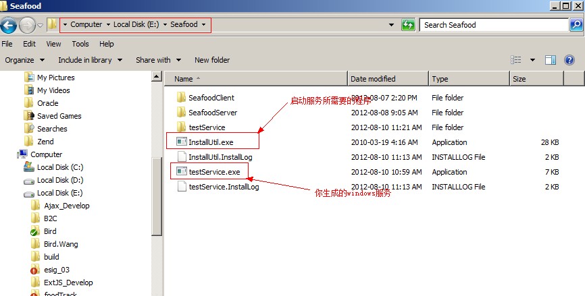Click the folder icon in address bar
The width and height of the screenshot is (585, 296).
[52, 24]
